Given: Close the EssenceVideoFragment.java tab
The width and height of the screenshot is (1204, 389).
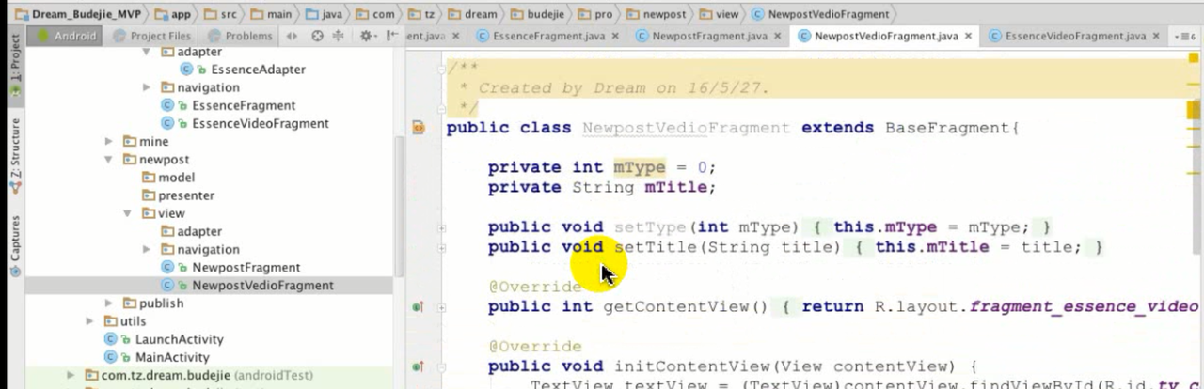Looking at the screenshot, I should [x=1155, y=36].
